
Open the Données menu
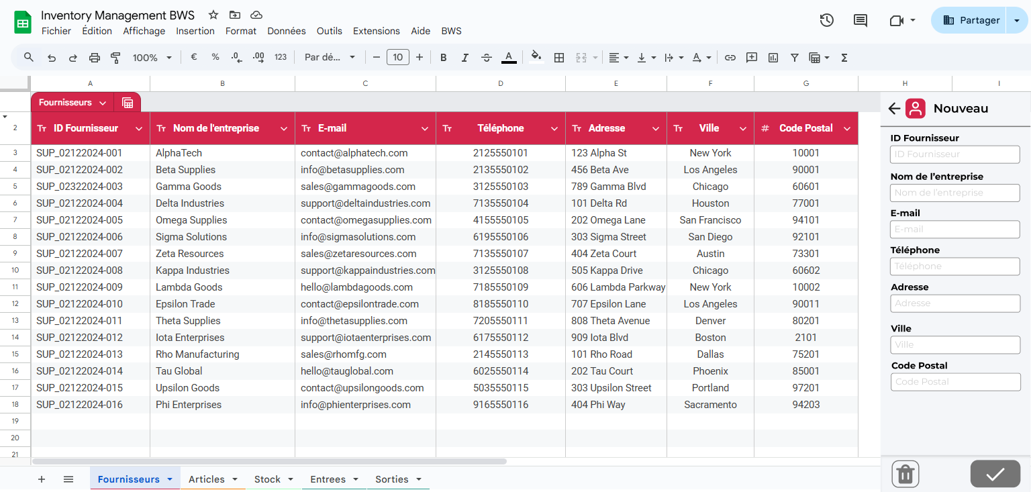tap(287, 31)
